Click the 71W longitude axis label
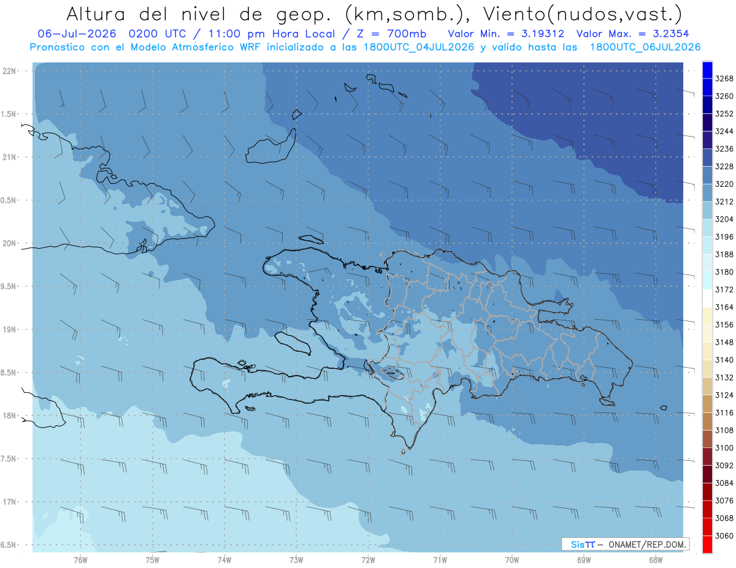The height and width of the screenshot is (568, 736). coord(440,559)
